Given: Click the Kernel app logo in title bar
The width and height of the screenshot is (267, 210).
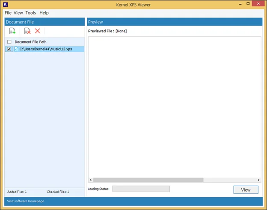Looking at the screenshot, I should [6, 5].
